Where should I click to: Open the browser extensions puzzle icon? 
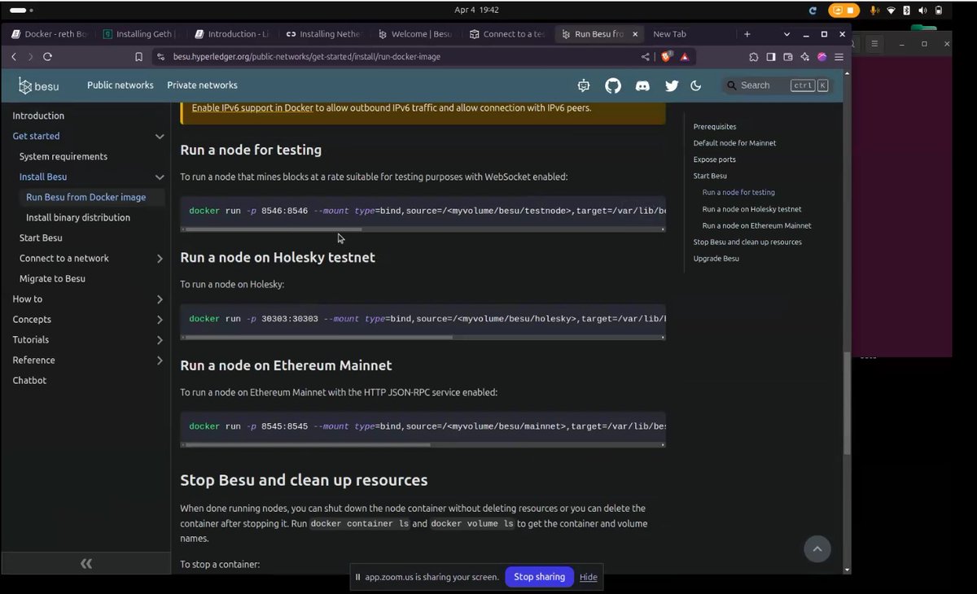pos(754,57)
